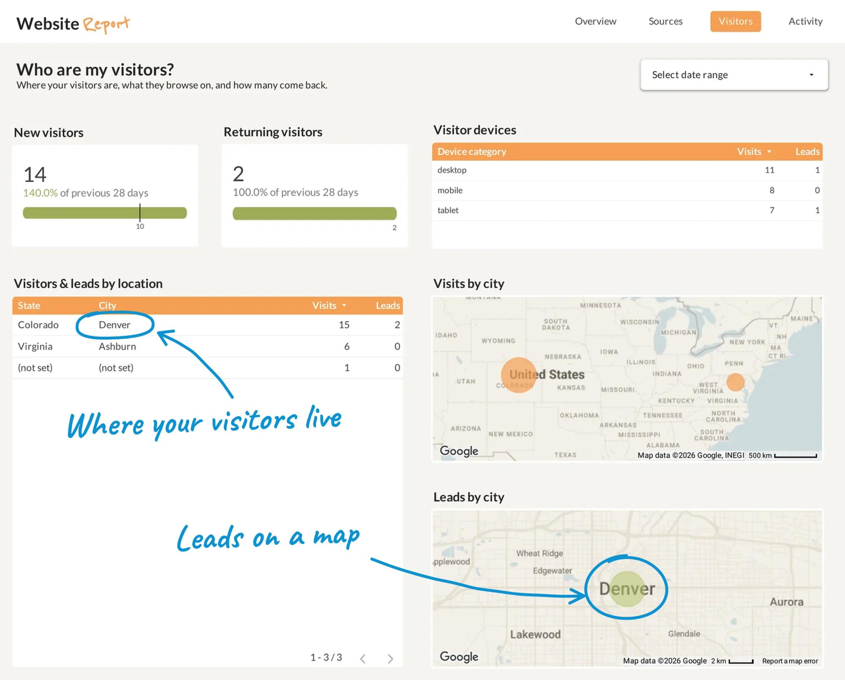Open the Select date range dropdown
Viewport: 845px width, 680px height.
click(734, 75)
